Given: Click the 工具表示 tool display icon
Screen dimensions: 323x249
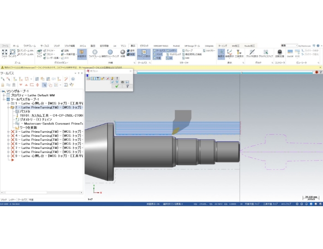Looking at the screenshot, I should click(239, 52).
